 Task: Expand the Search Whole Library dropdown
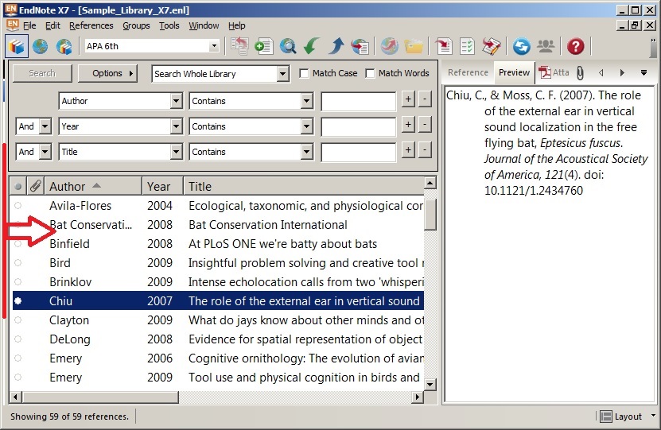click(282, 74)
